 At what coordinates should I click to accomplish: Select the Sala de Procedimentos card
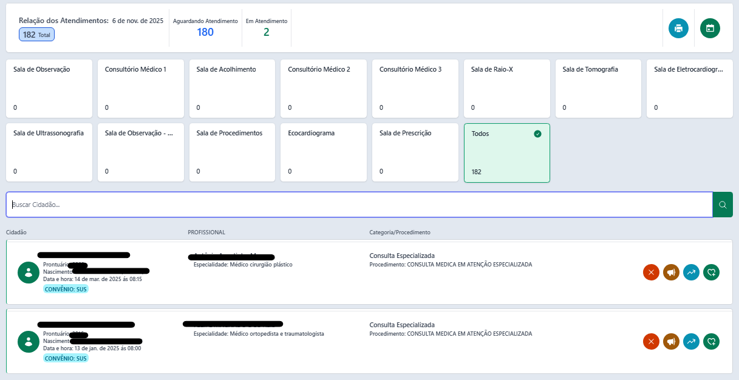[233, 152]
